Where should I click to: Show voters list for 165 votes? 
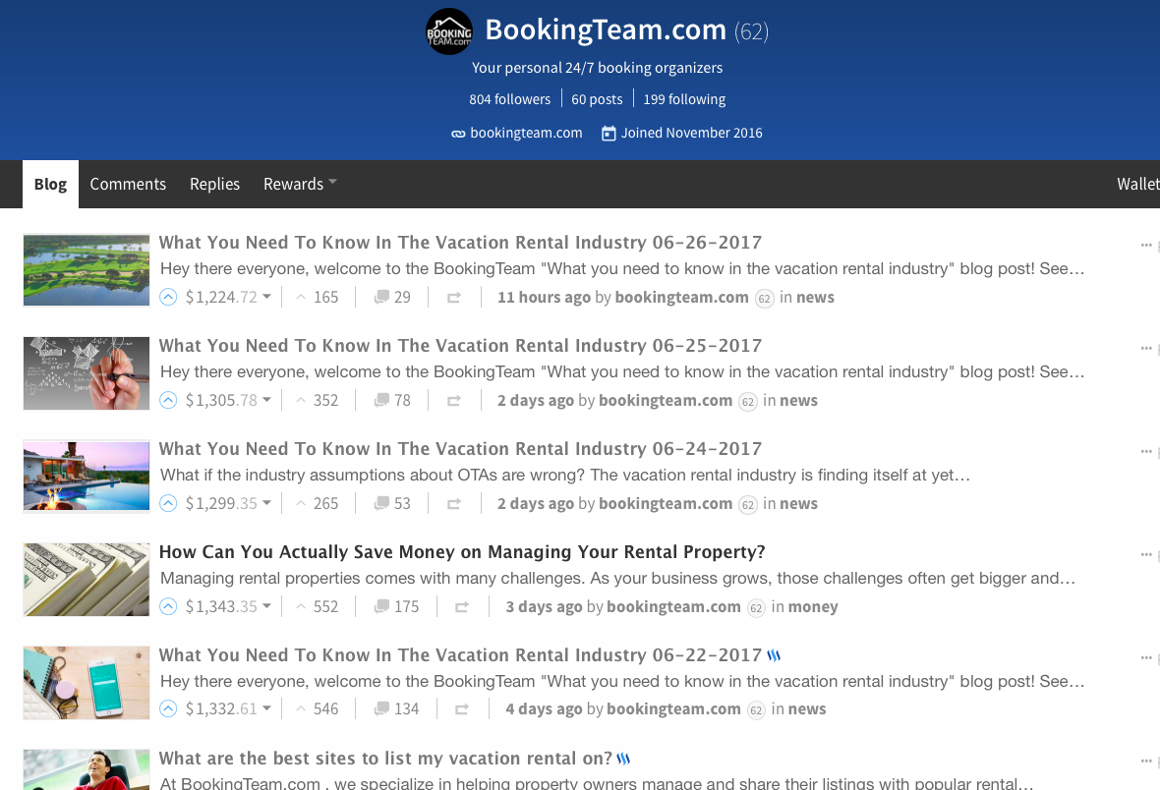325,298
